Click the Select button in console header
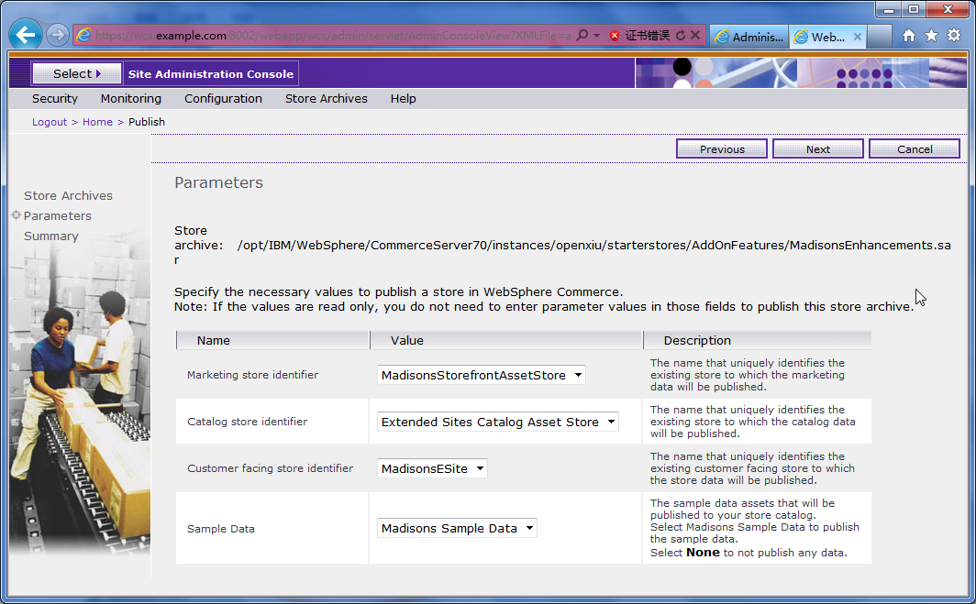976x604 pixels. click(x=76, y=73)
